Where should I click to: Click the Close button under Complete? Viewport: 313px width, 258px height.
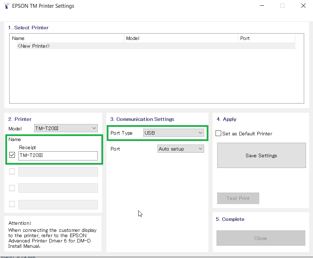pyautogui.click(x=261, y=238)
